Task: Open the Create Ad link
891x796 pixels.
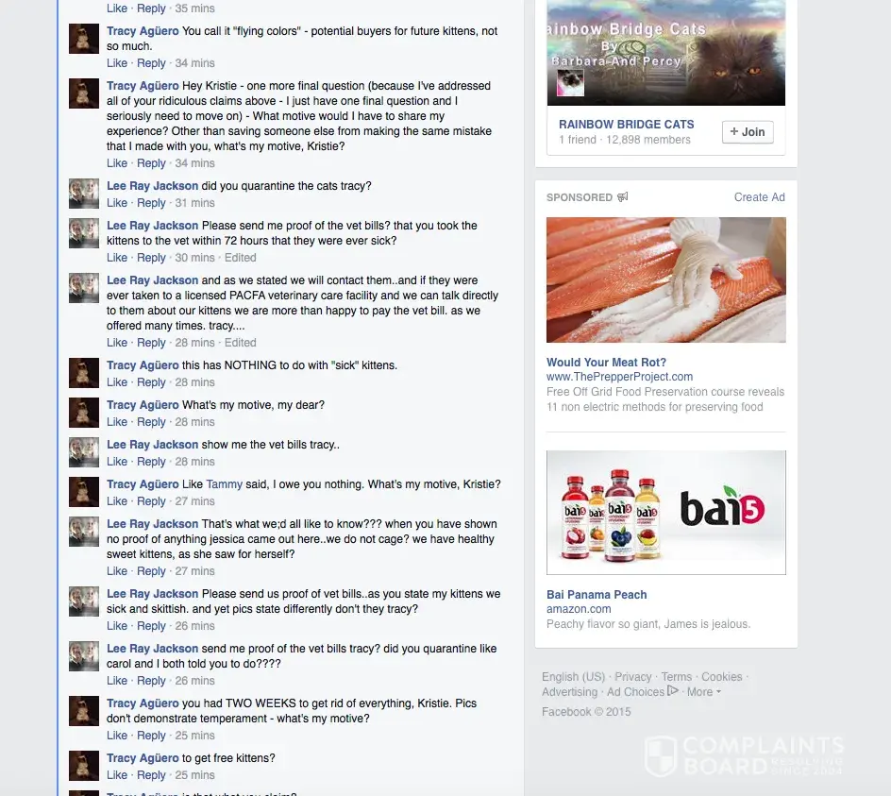Action: coord(759,197)
